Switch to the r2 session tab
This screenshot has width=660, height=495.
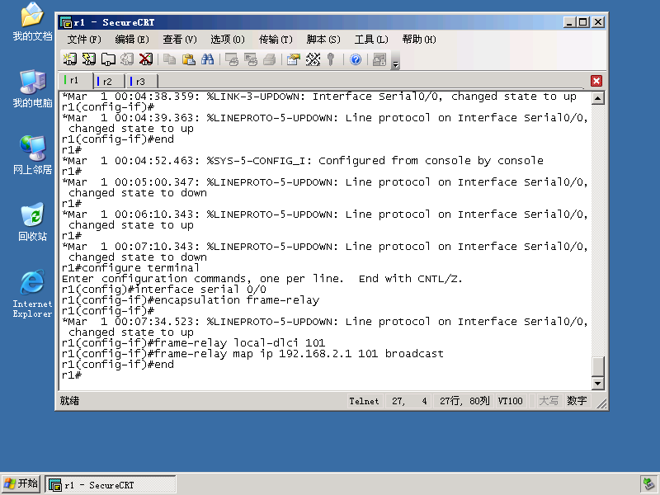(109, 81)
